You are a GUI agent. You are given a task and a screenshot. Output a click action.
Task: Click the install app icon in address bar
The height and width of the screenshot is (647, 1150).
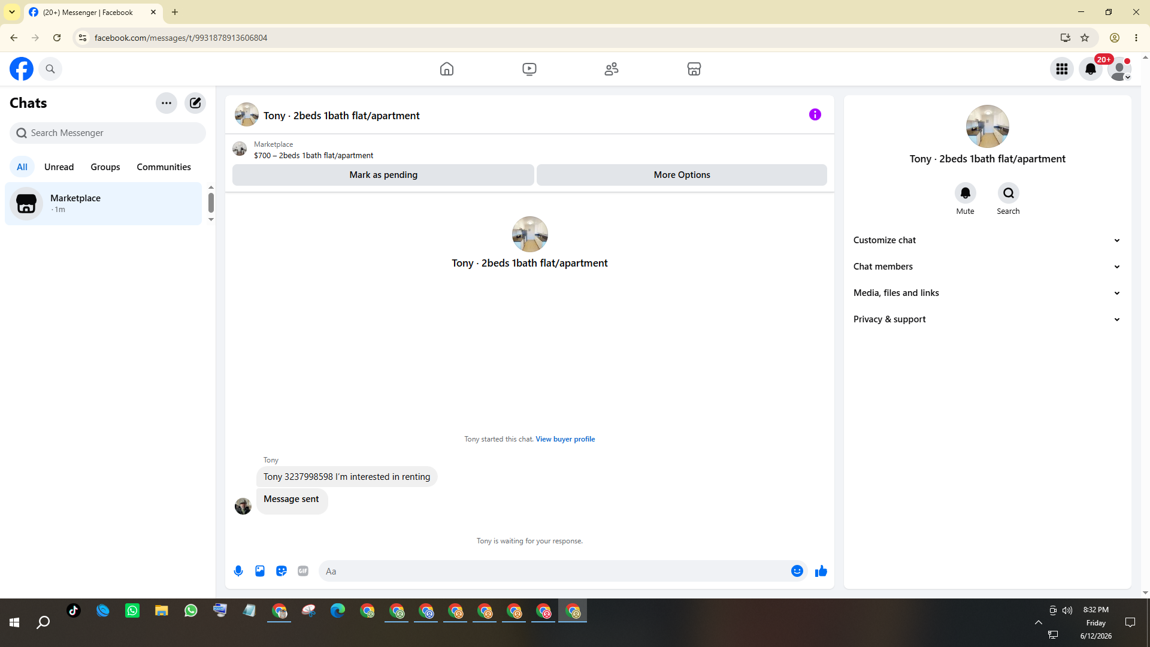1066,38
